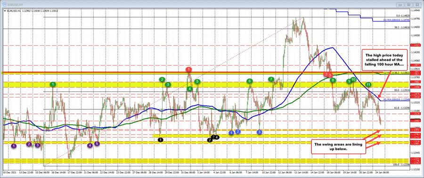Select red price tag 1.13973
The image size is (424, 178).
(416, 65)
